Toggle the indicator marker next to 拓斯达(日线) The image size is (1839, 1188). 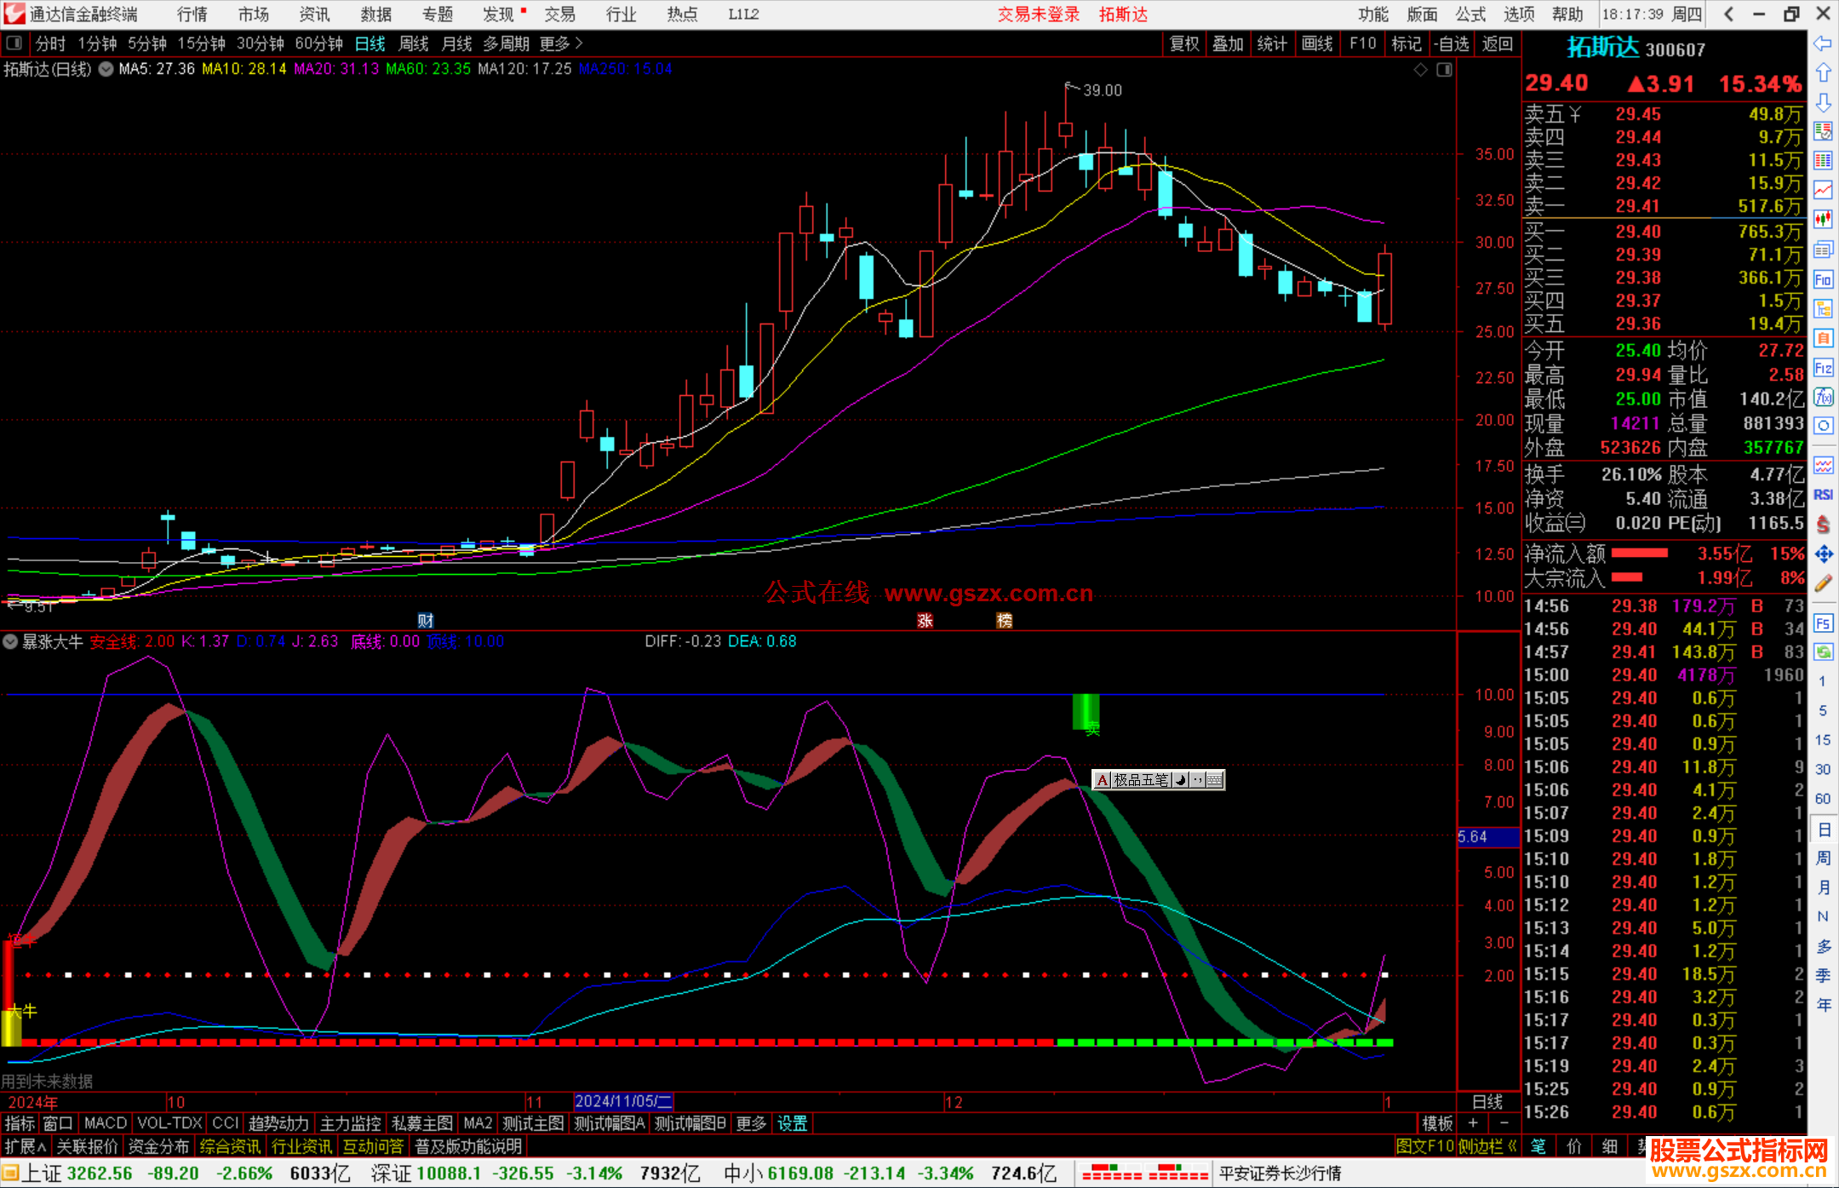pyautogui.click(x=106, y=69)
